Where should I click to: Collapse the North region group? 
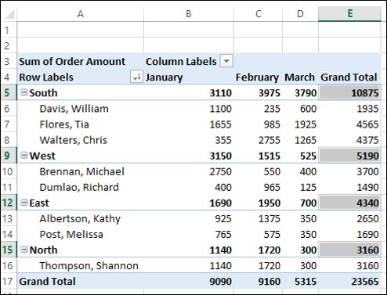click(24, 250)
